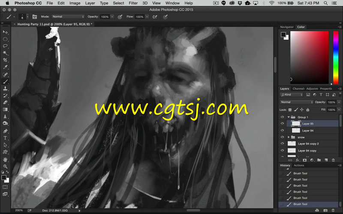Hide the snow group
Image resolution: width=343 pixels, height=214 pixels.
(x=282, y=137)
